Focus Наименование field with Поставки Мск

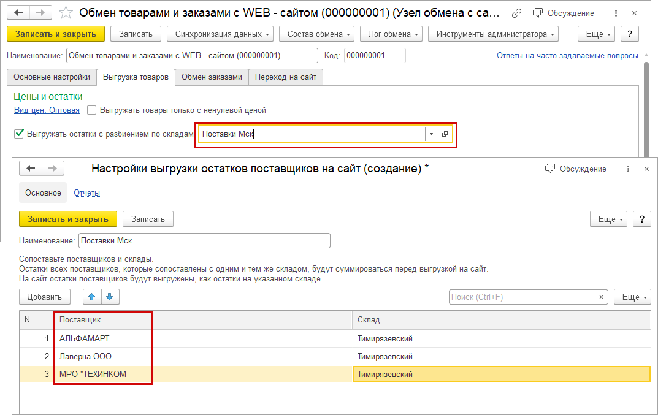204,241
